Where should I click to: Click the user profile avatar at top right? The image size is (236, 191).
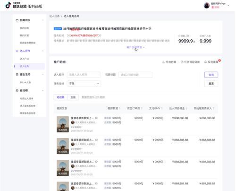tap(207, 6)
